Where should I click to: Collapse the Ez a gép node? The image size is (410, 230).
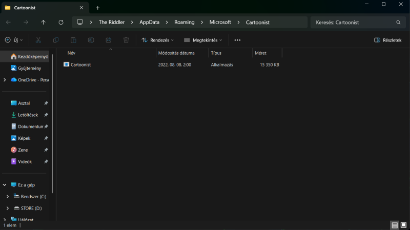(x=5, y=185)
